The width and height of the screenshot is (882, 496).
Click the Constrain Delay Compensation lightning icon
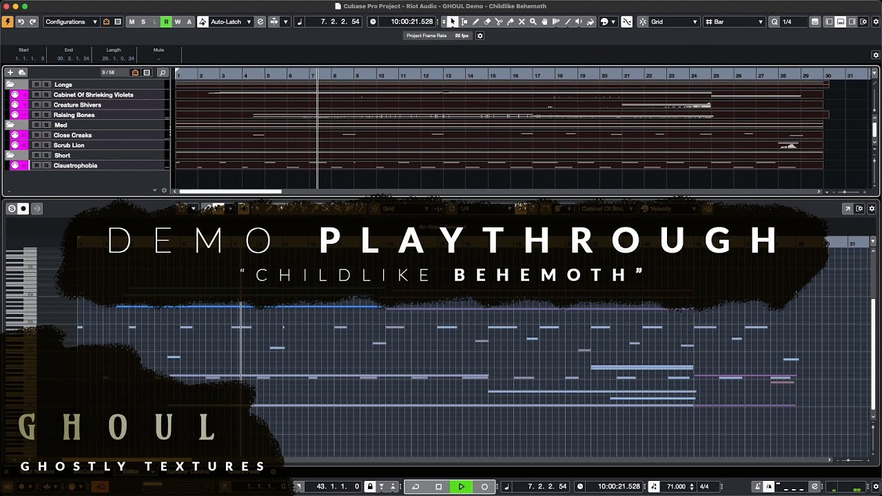pos(8,22)
